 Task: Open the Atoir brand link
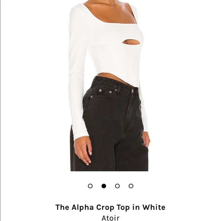110,218
